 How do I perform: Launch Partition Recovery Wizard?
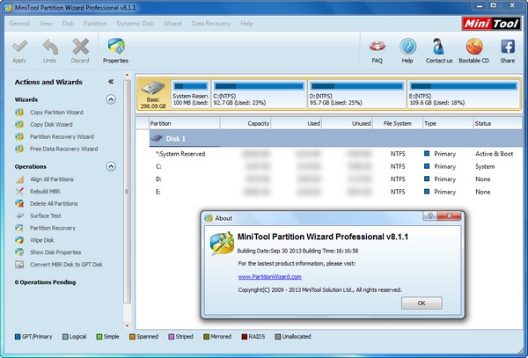coord(62,136)
